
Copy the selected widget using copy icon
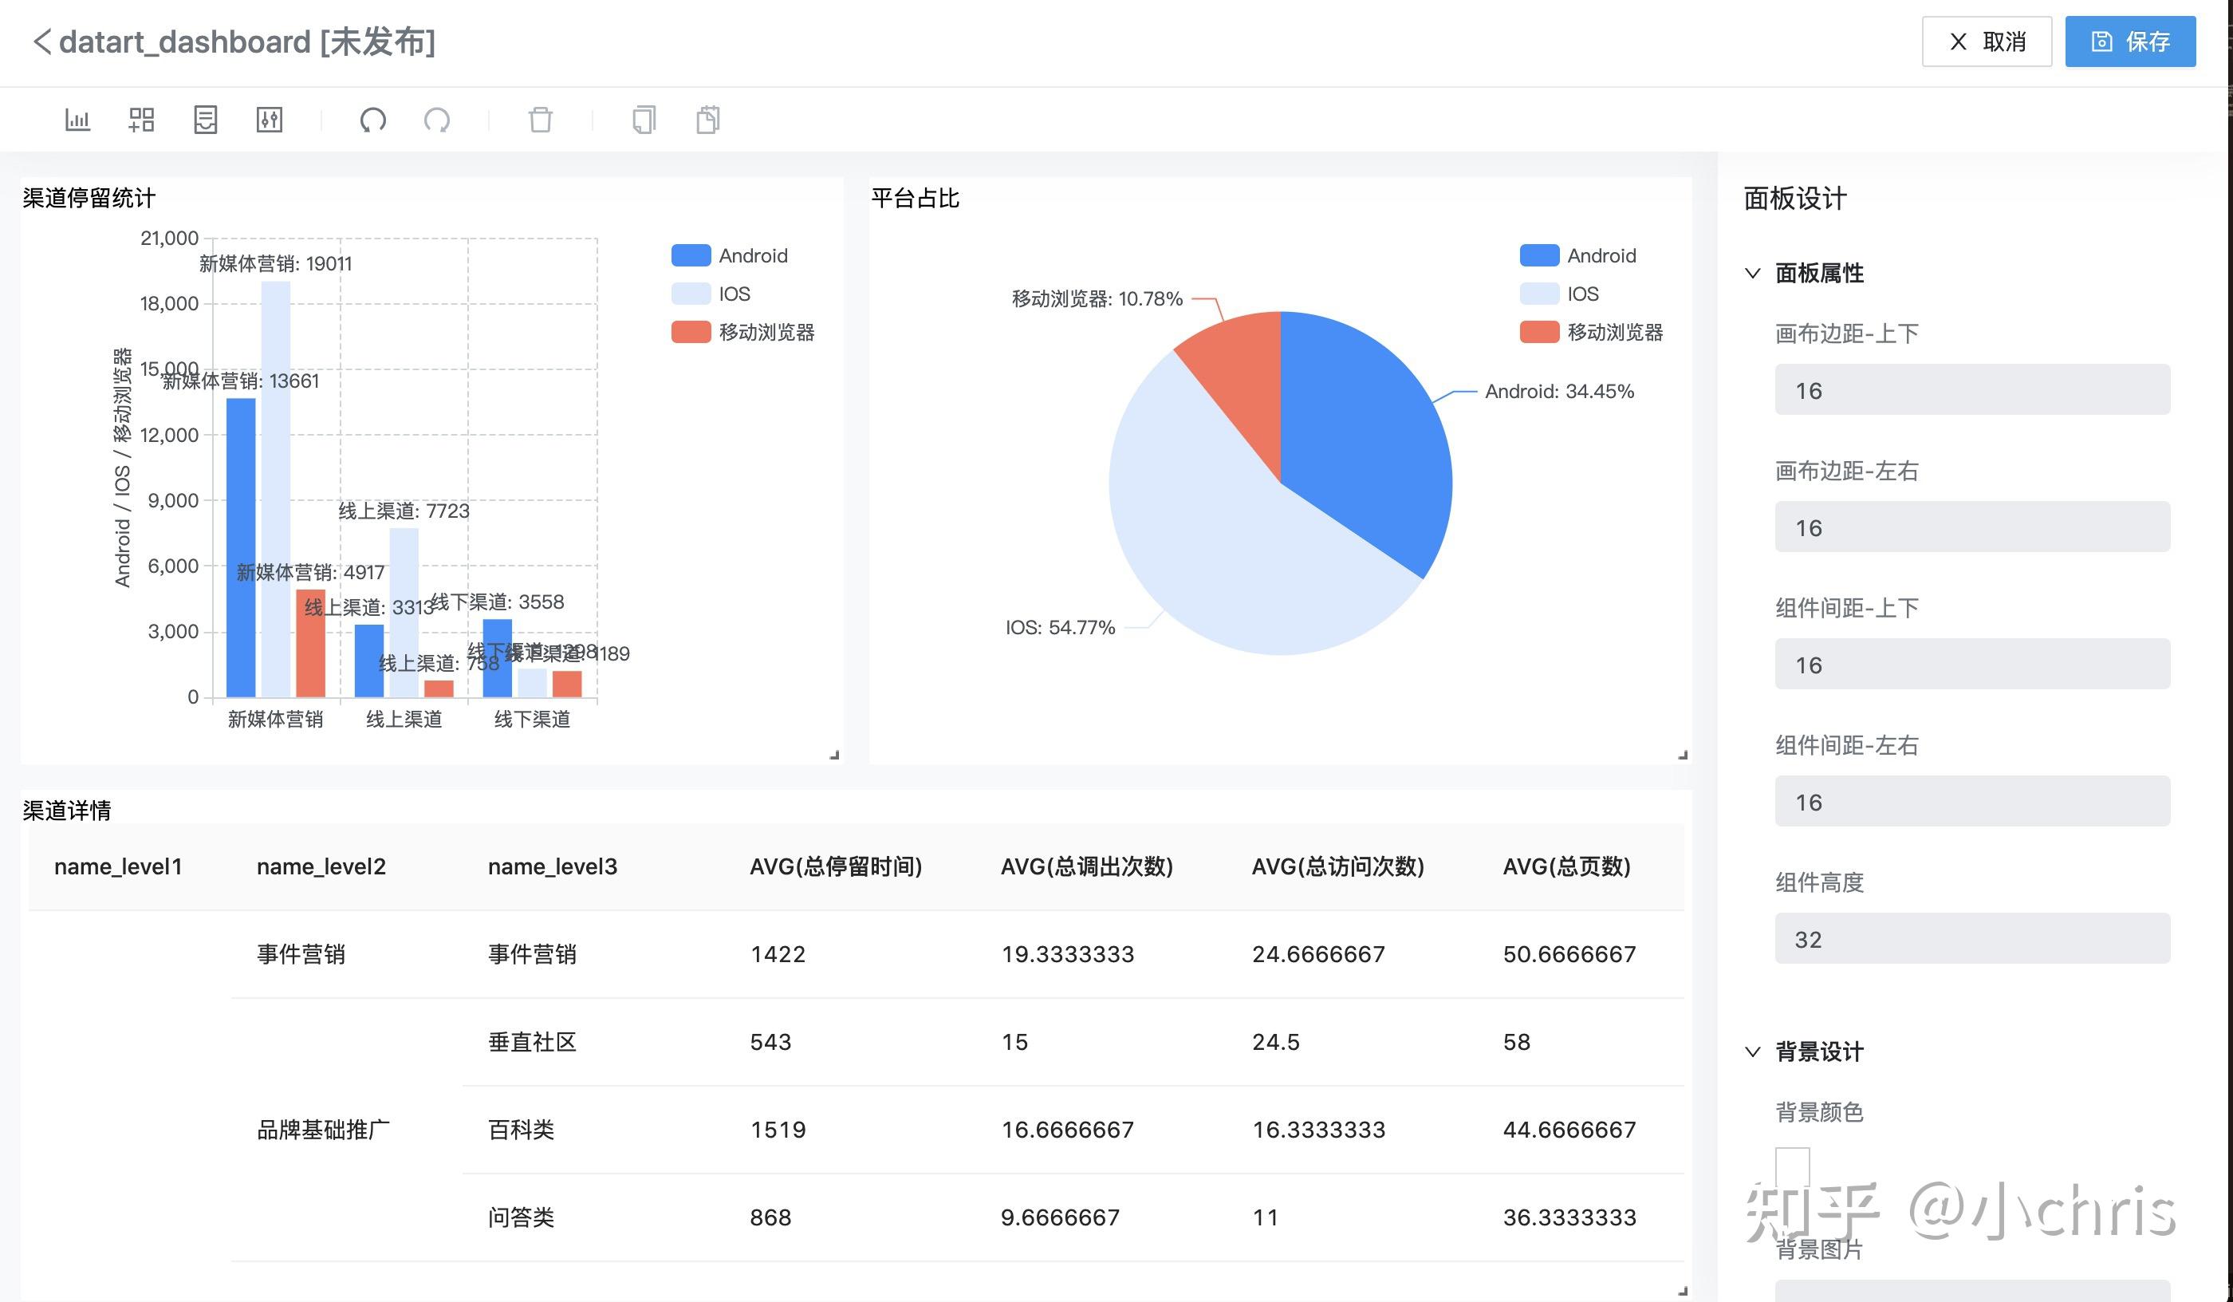(643, 119)
